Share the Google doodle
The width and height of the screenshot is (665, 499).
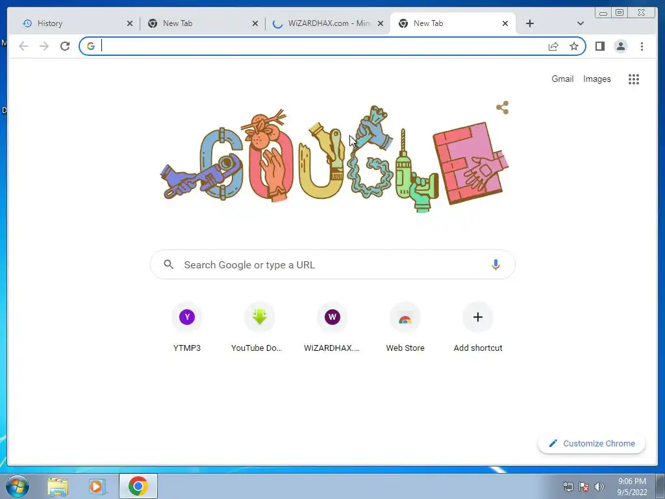503,107
